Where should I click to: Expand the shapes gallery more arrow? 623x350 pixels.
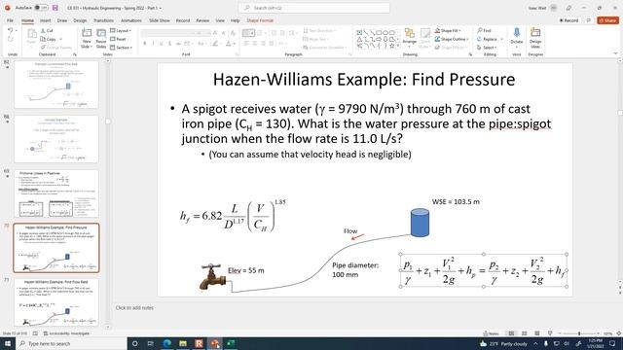pyautogui.click(x=398, y=47)
